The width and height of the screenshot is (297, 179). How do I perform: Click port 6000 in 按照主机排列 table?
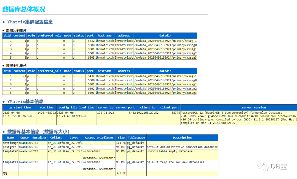click(x=91, y=80)
